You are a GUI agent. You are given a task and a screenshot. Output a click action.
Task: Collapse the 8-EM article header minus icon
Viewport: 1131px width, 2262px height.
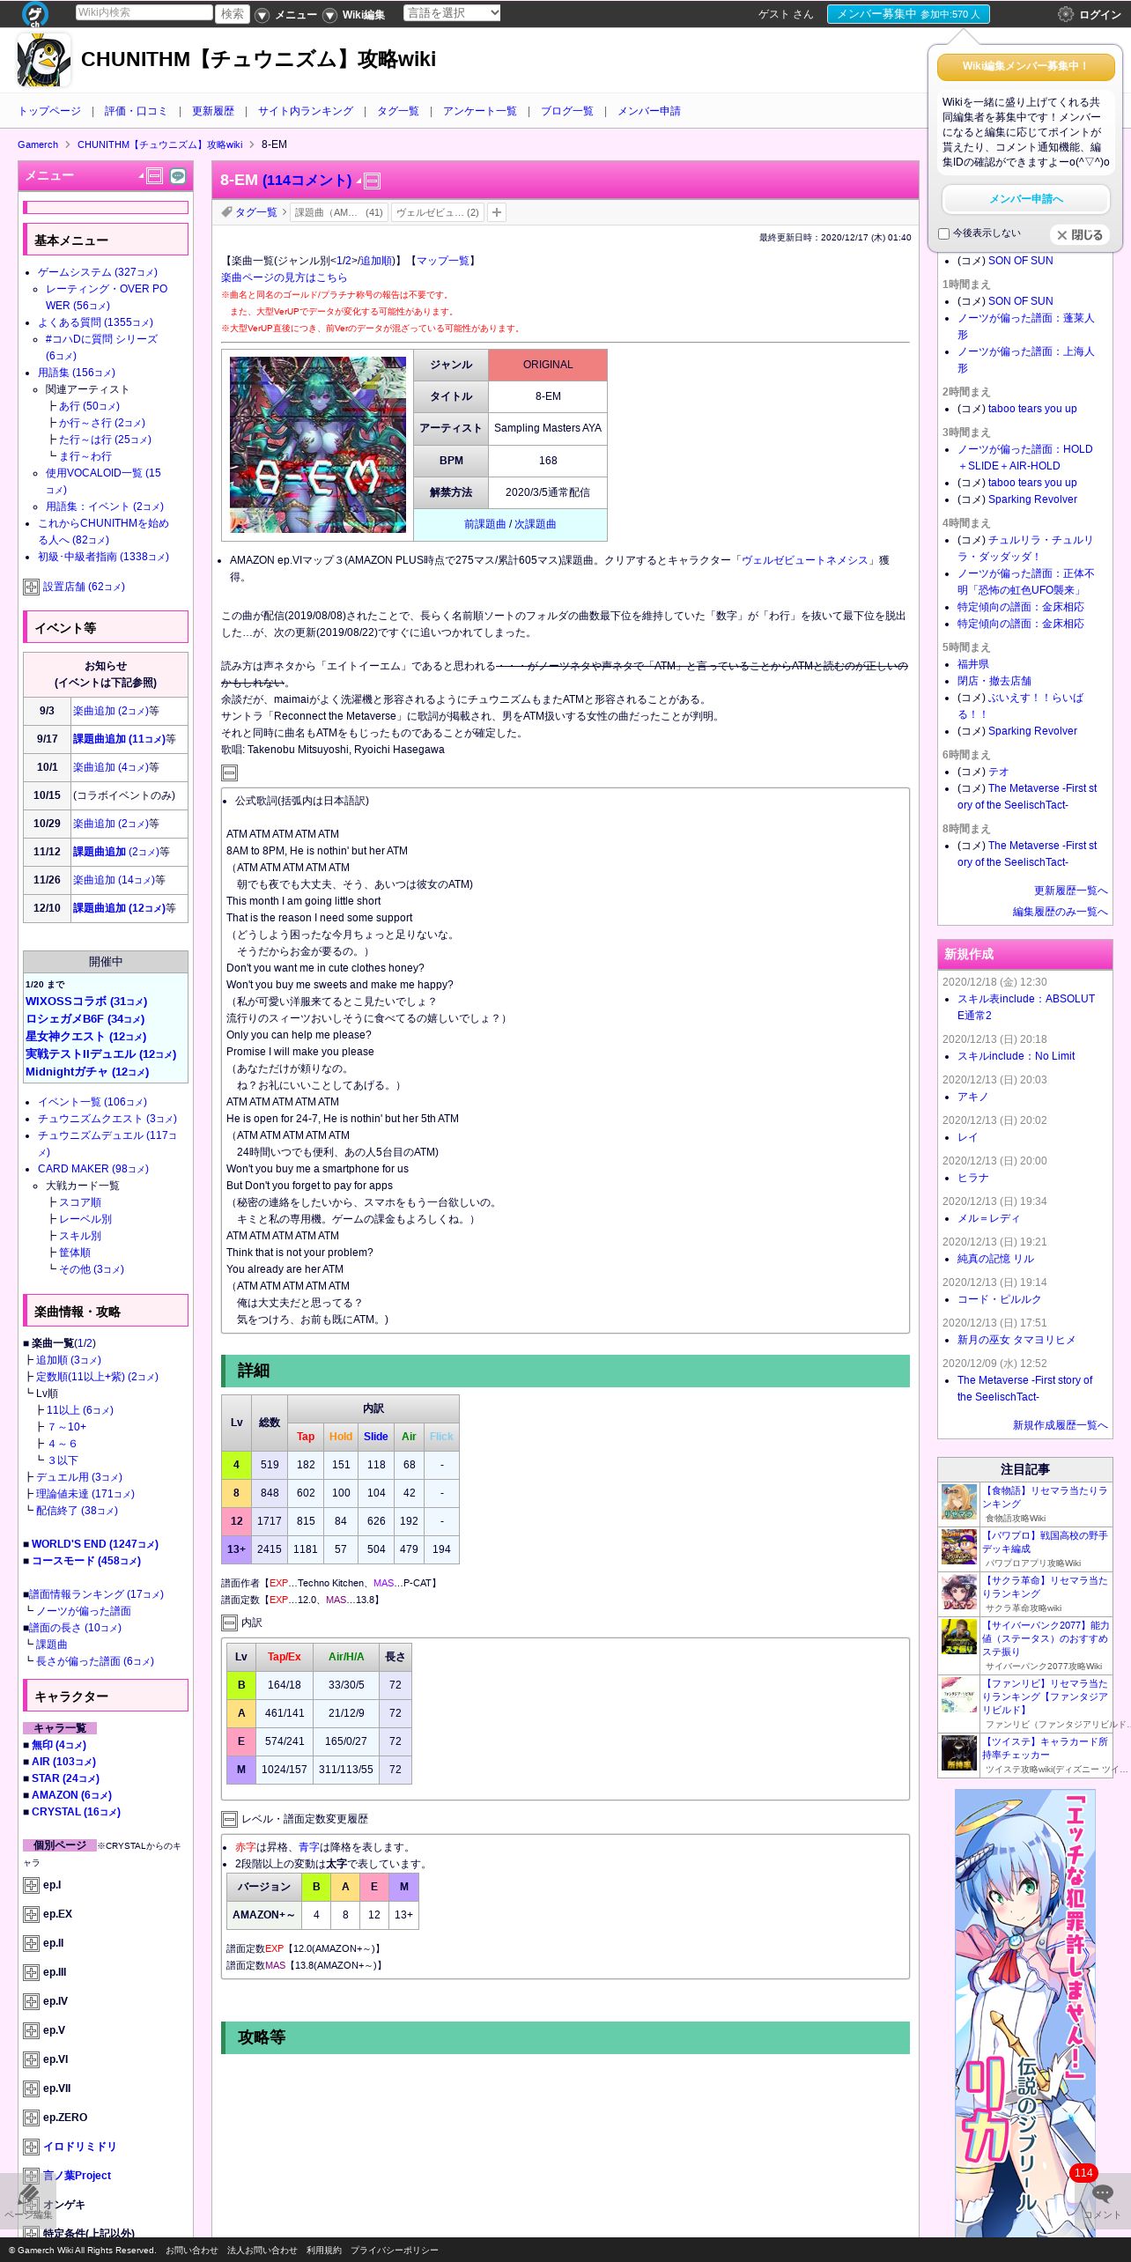[x=373, y=181]
